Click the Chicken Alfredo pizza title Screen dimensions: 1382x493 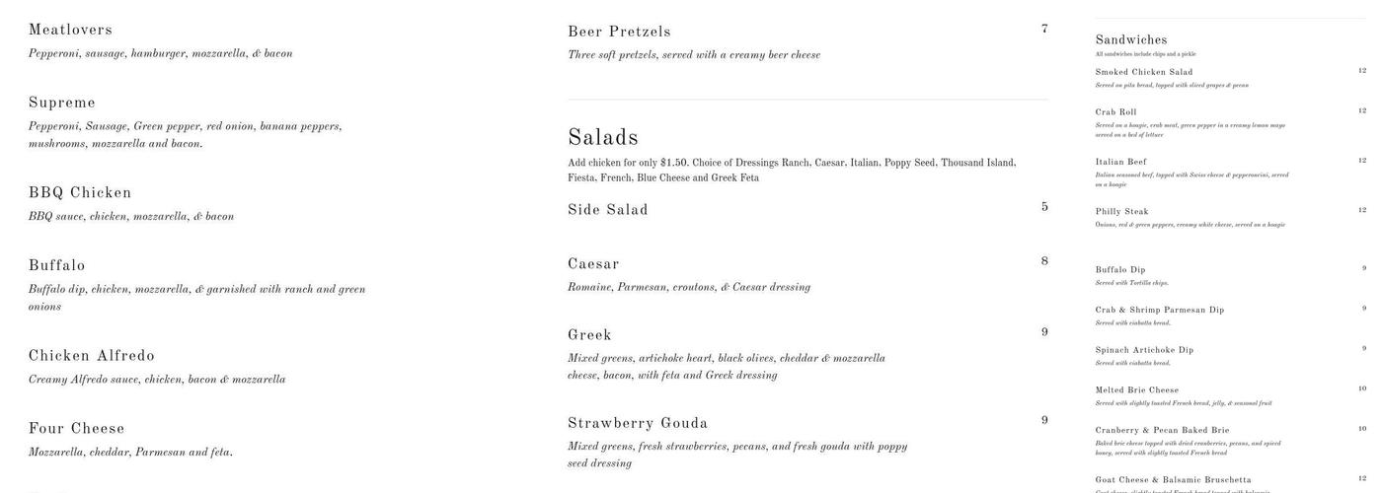(92, 356)
